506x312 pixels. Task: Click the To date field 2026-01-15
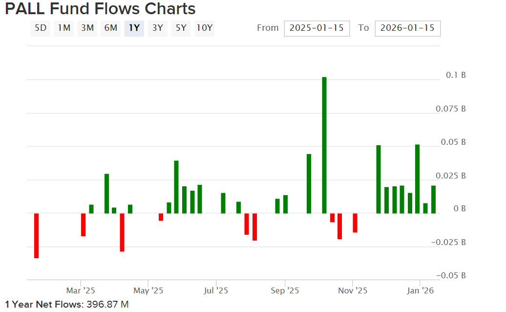click(x=407, y=28)
